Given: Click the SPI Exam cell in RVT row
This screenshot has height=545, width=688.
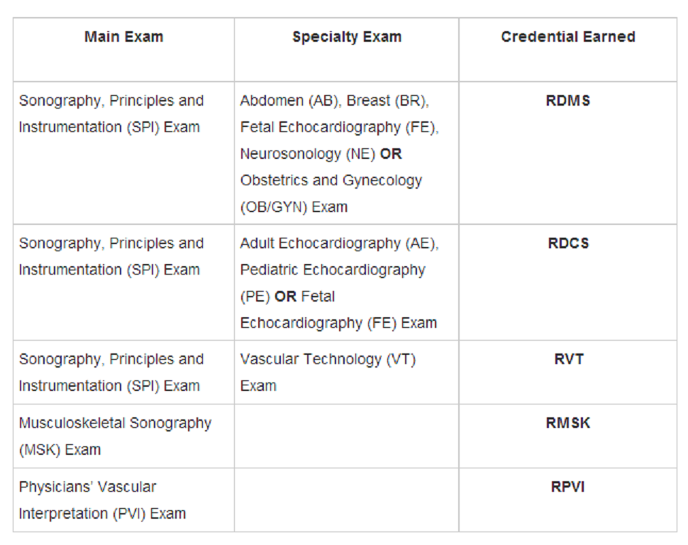Looking at the screenshot, I should click(123, 372).
